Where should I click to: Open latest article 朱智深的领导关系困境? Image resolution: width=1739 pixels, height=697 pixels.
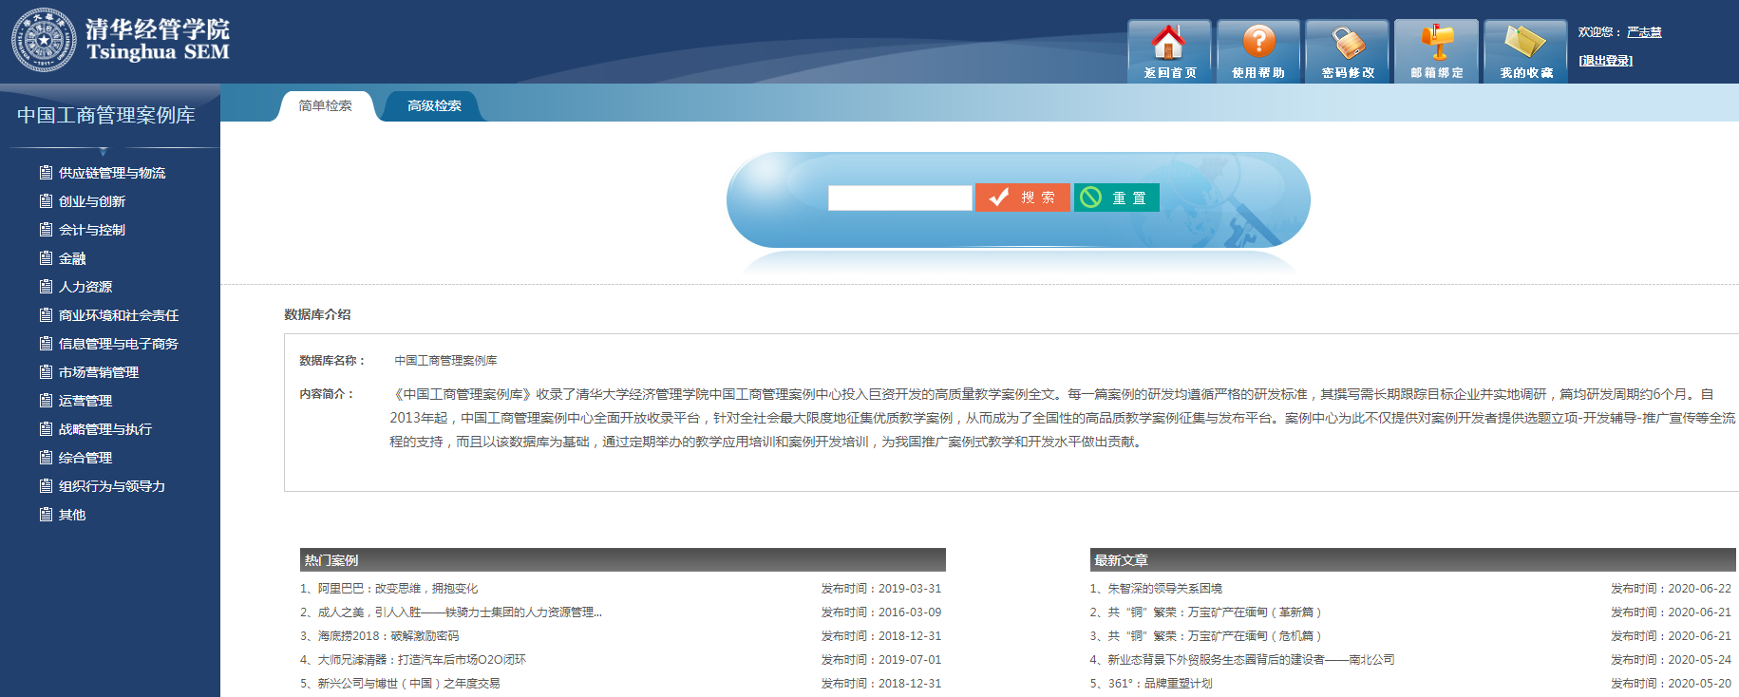point(1164,589)
